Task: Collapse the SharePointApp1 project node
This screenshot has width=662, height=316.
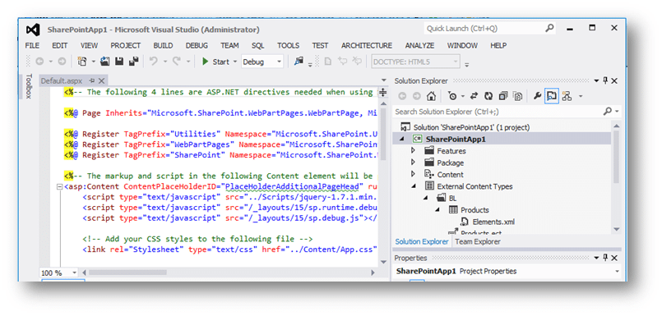Action: [x=401, y=139]
